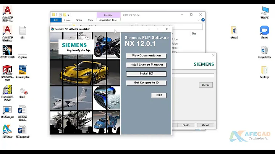Expand the File Explorer ribbon chevron
Screen dimensions: 275x154
point(198,20)
